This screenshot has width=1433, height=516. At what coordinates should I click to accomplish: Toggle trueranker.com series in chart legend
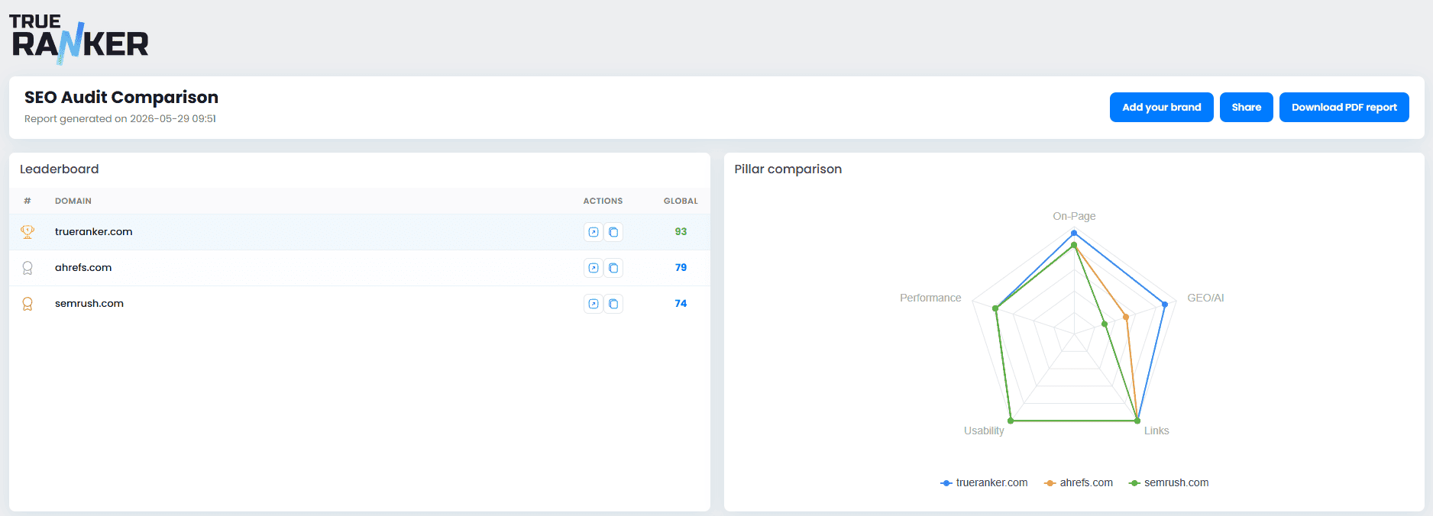tap(984, 482)
